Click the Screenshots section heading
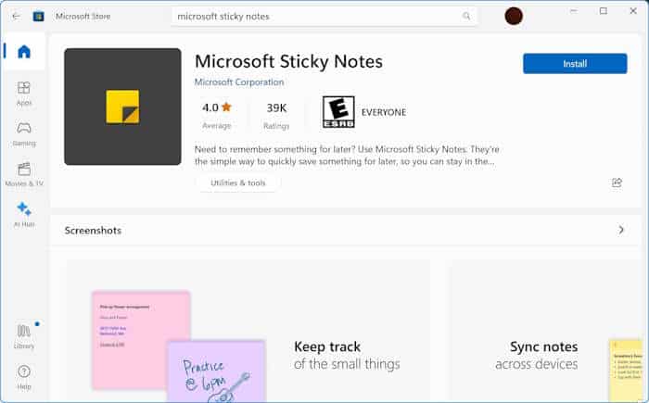The width and height of the screenshot is (649, 403). (x=93, y=231)
